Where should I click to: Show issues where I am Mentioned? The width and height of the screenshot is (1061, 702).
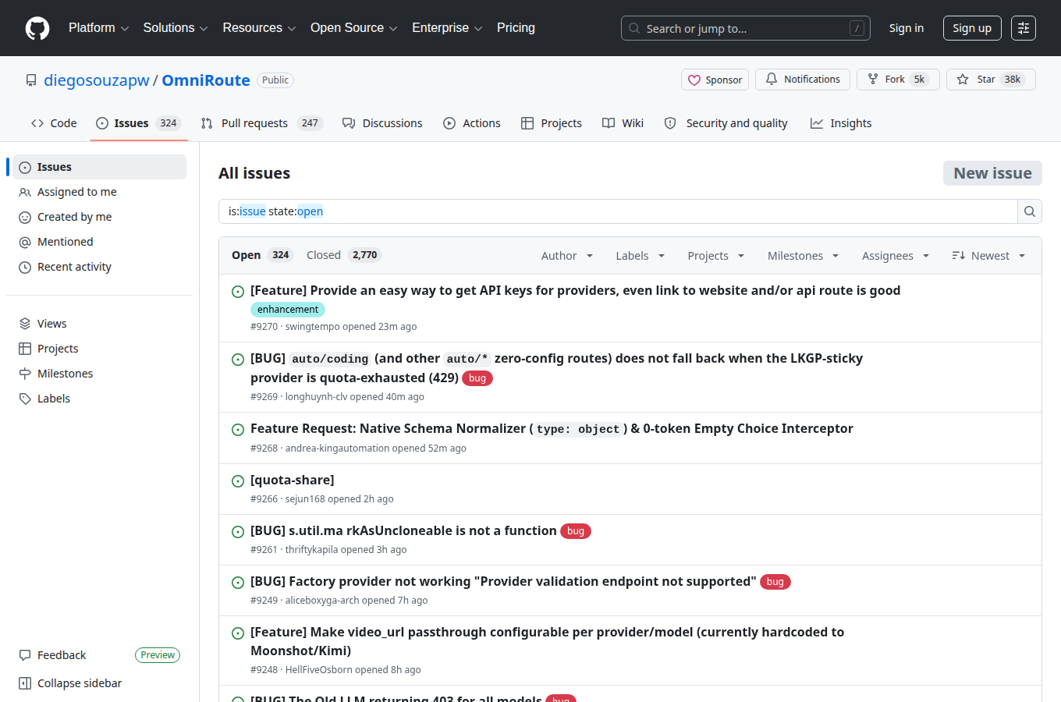coord(99,242)
